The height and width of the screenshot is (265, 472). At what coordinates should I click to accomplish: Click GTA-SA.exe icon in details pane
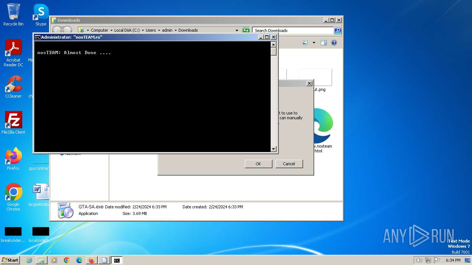[66, 210]
